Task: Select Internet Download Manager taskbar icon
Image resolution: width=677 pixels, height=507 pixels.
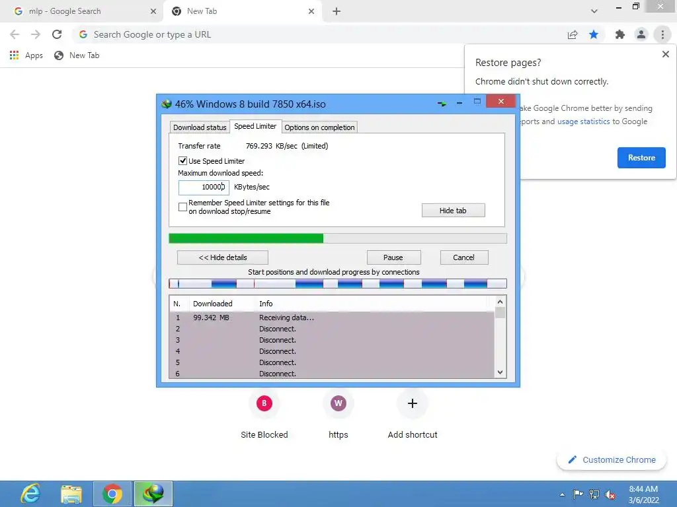Action: click(153, 494)
